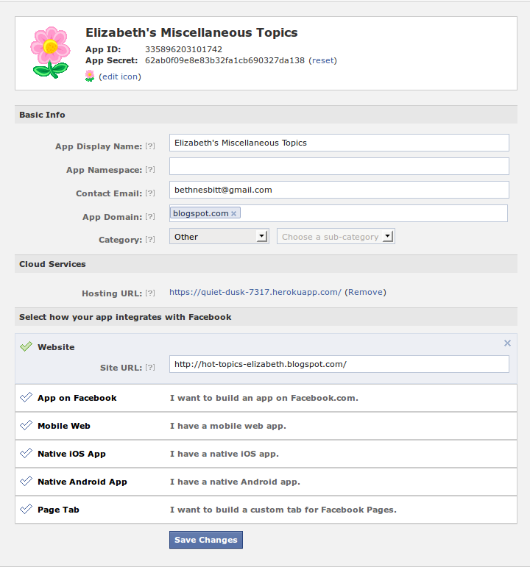
Task: Expand the Choose a sub-category dropdown
Action: click(x=336, y=237)
